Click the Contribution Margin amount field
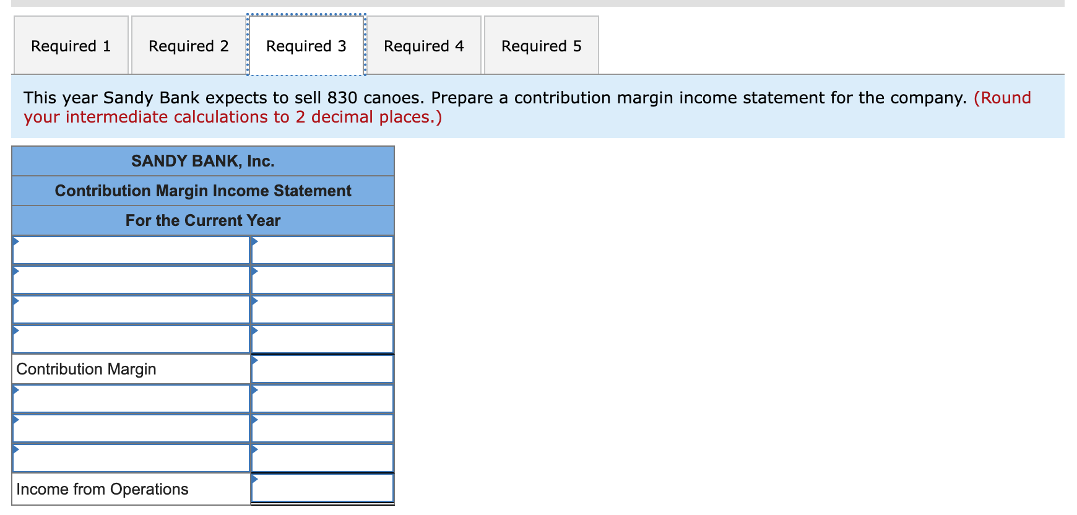This screenshot has width=1077, height=515. (322, 368)
